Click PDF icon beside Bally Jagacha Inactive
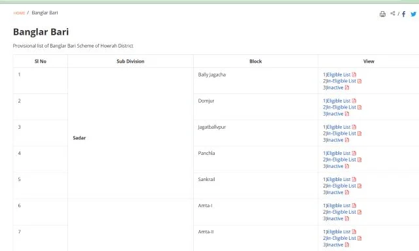The height and width of the screenshot is (251, 419). click(x=347, y=88)
